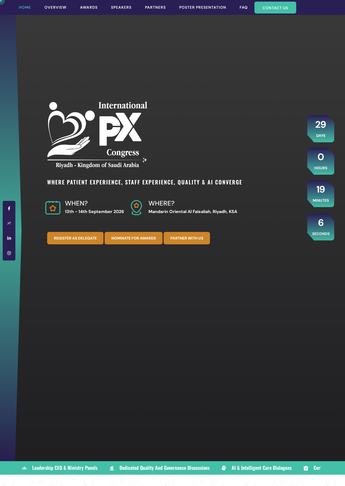
Task: Click 'AI & Intelligent Care Dialogues' ticker text
Action: pos(261,468)
